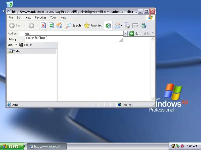Maximize the Internet Explorer window
Screen dimensions: 201x150
(x=146, y=11)
